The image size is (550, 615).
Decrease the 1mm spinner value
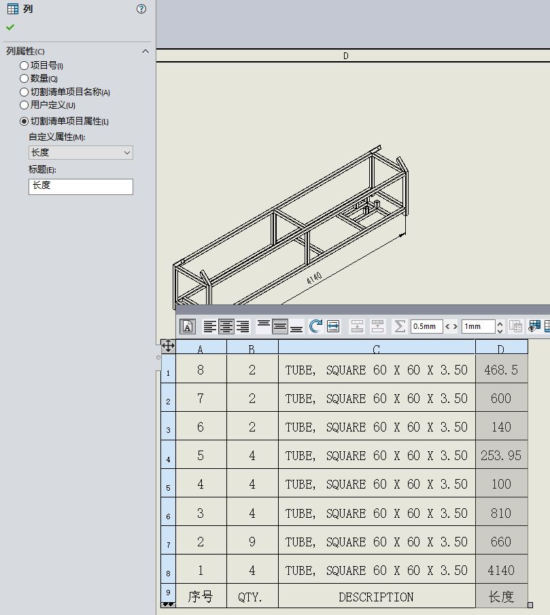[x=500, y=330]
